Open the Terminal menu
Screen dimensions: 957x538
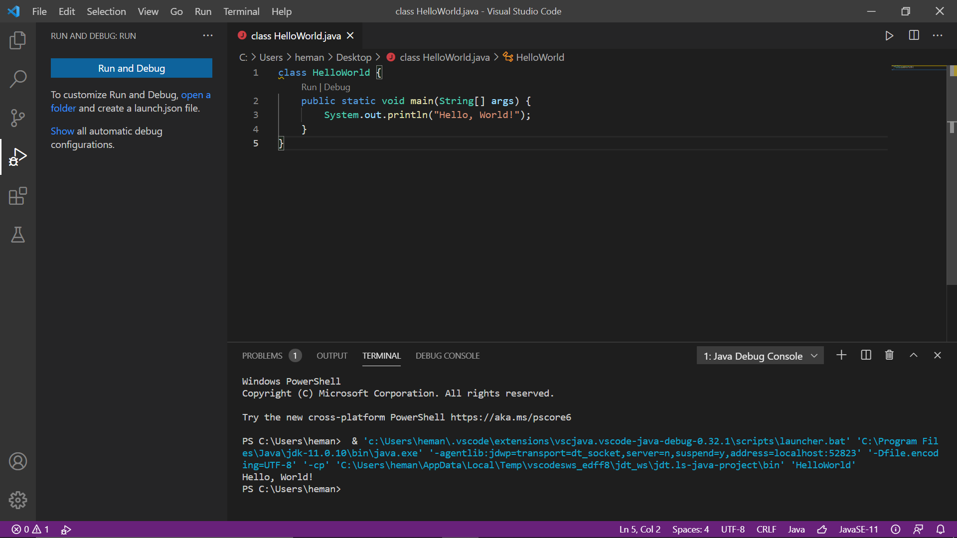(x=241, y=11)
